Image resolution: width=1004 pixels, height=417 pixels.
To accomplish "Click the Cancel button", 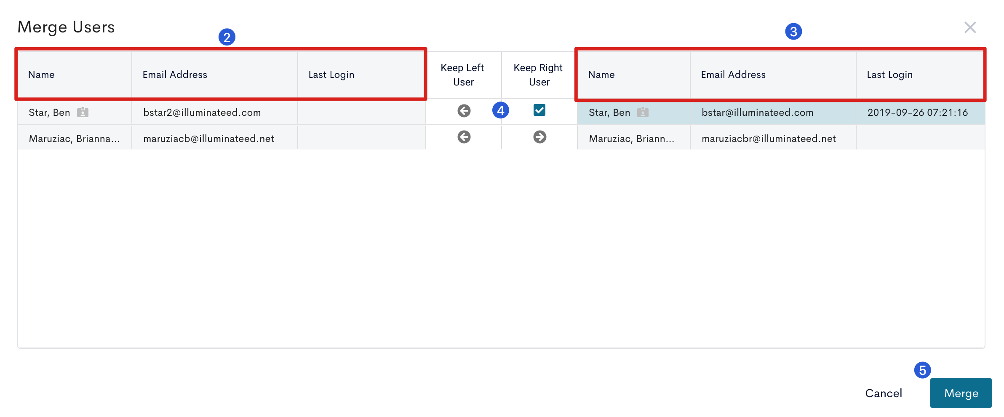I will click(883, 393).
